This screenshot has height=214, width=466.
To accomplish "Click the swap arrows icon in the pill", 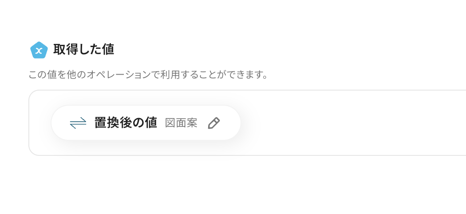I will (x=78, y=123).
